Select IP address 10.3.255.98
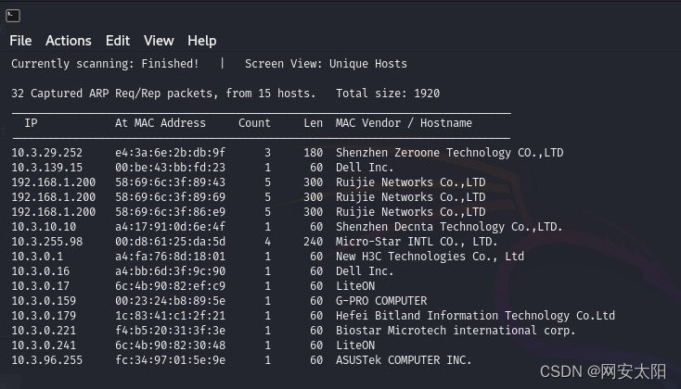The width and height of the screenshot is (681, 389). 47,241
